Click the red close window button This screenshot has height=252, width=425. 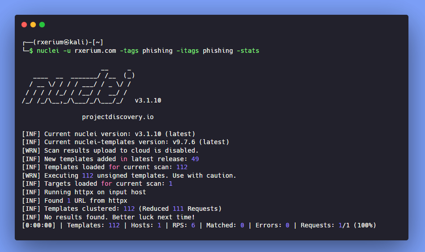tap(24, 25)
